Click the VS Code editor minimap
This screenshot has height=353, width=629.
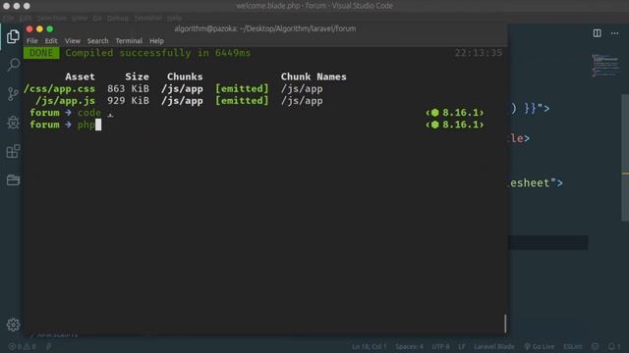click(605, 66)
